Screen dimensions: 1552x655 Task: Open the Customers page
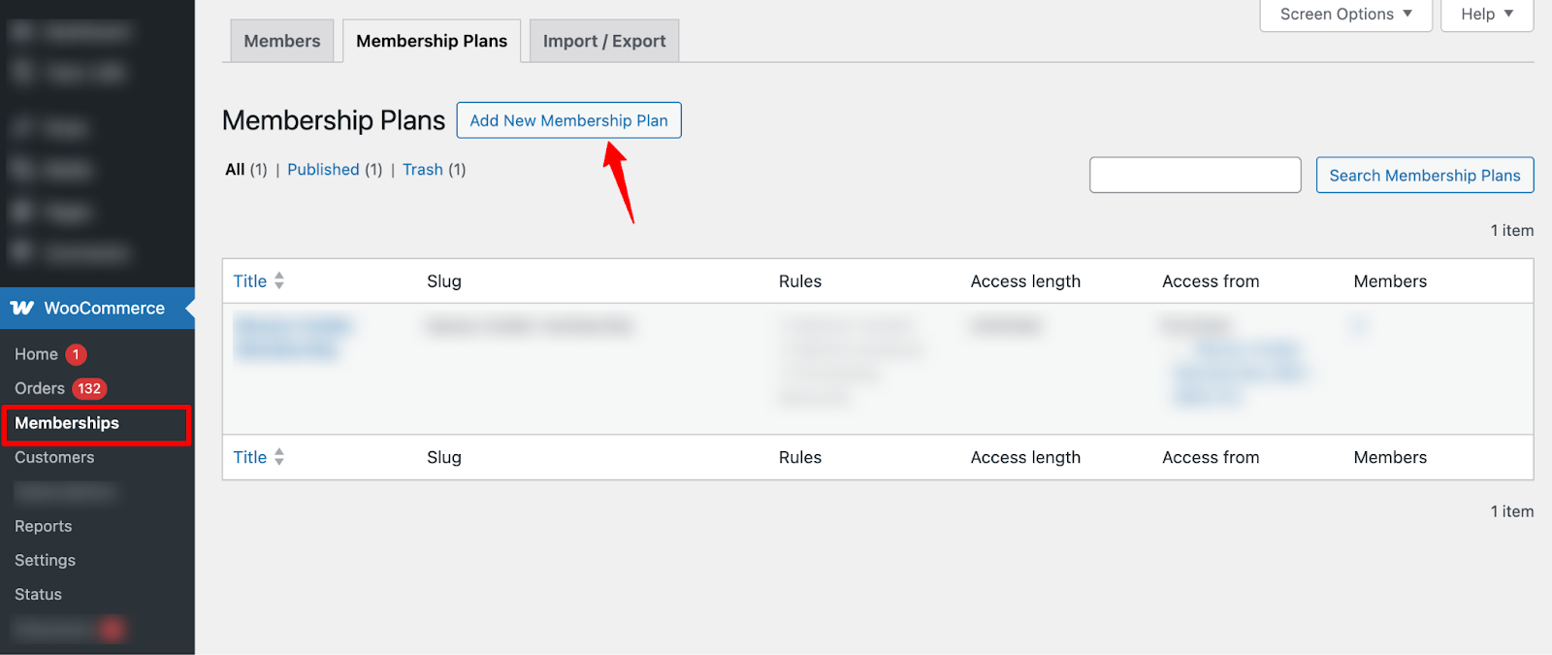53,457
